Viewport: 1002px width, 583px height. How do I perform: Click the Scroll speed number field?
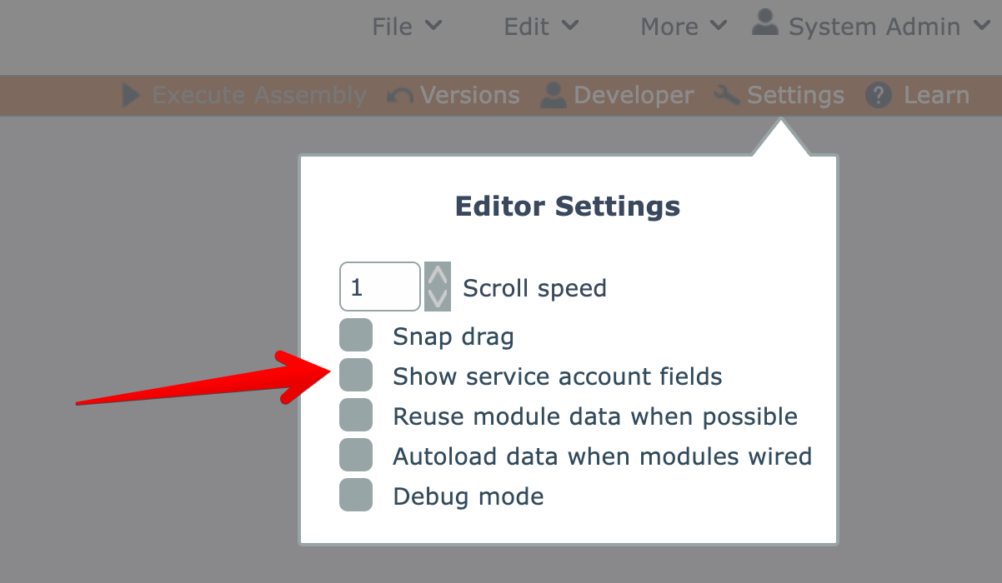[379, 287]
